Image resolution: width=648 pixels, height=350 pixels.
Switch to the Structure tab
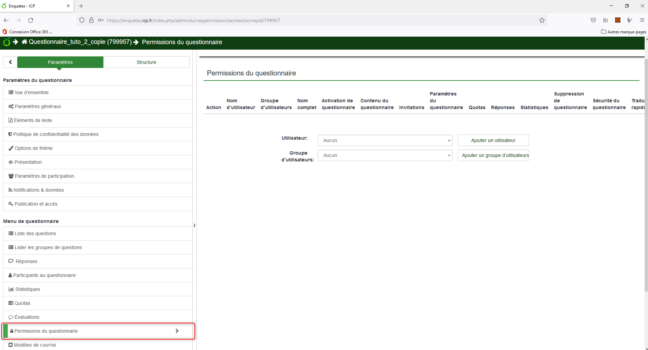click(x=146, y=62)
